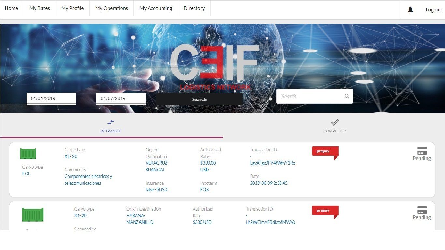Click the VERACRUZ-SHANGAI origin-destination text
Image resolution: width=445 pixels, height=250 pixels.
tap(157, 166)
